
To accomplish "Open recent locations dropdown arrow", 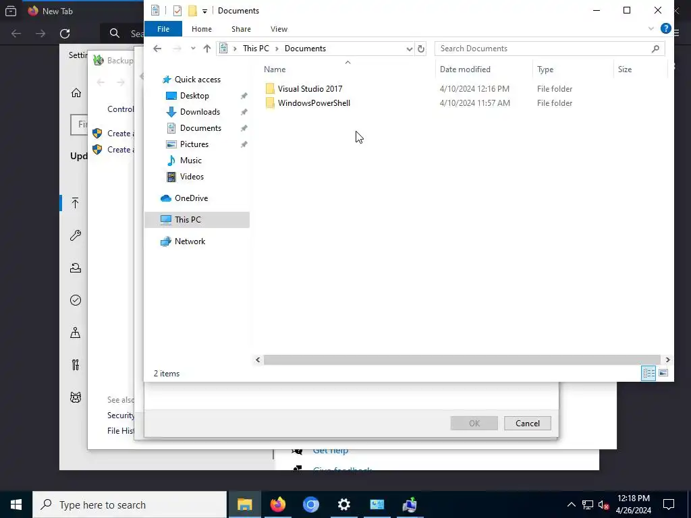I will (x=193, y=49).
